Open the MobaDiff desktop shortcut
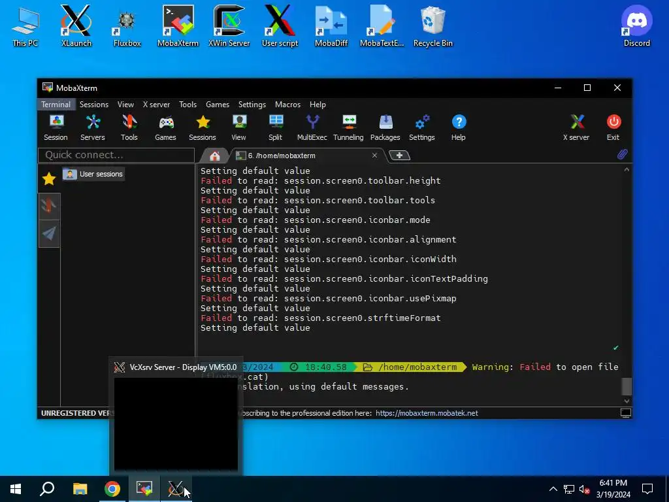This screenshot has height=502, width=669. (x=331, y=26)
